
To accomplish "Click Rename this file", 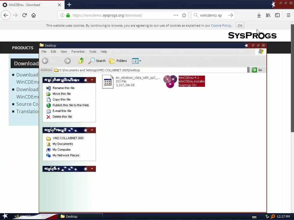I will point(63,88).
